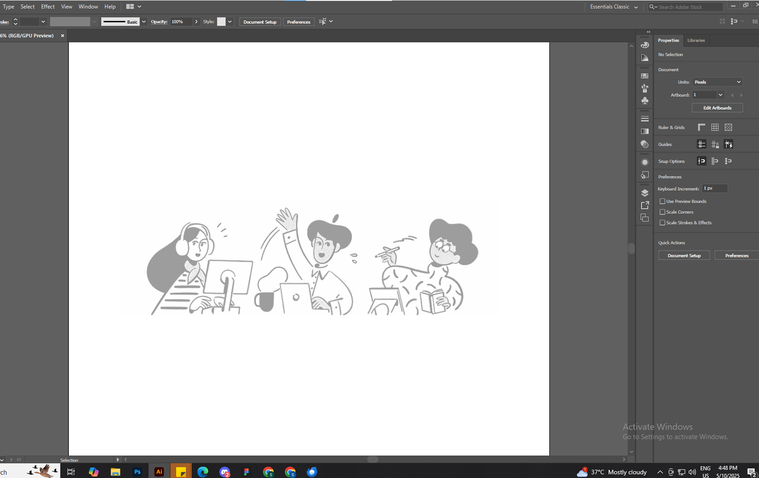Image resolution: width=759 pixels, height=478 pixels.
Task: Toggle Transparency Grid in Ruler & Grids
Action: (728, 127)
